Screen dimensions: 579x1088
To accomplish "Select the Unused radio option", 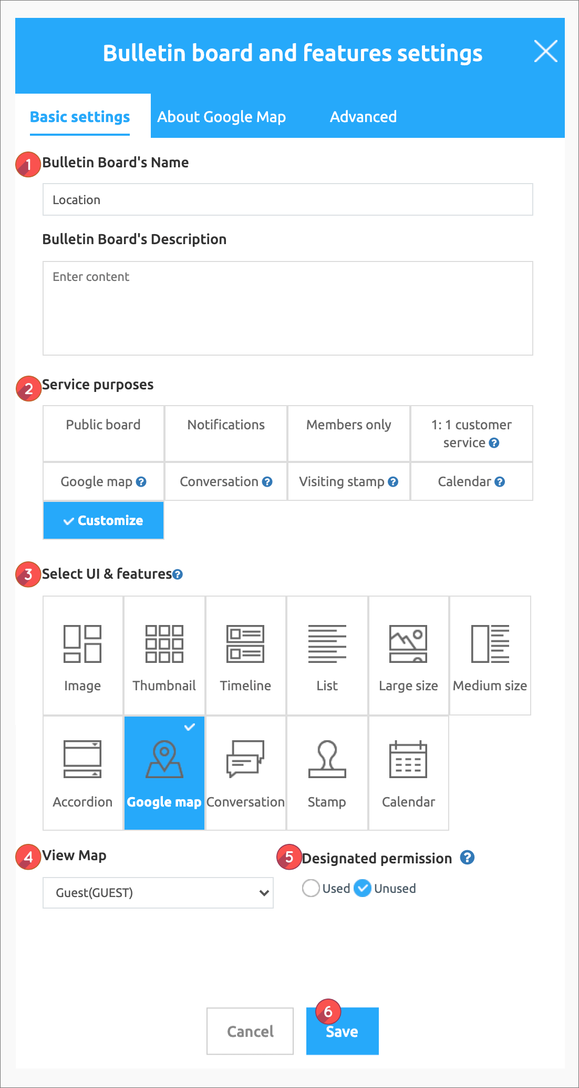I will click(x=363, y=888).
